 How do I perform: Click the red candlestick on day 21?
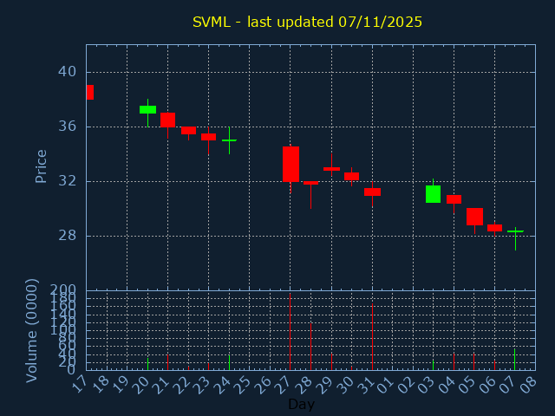click(167, 120)
